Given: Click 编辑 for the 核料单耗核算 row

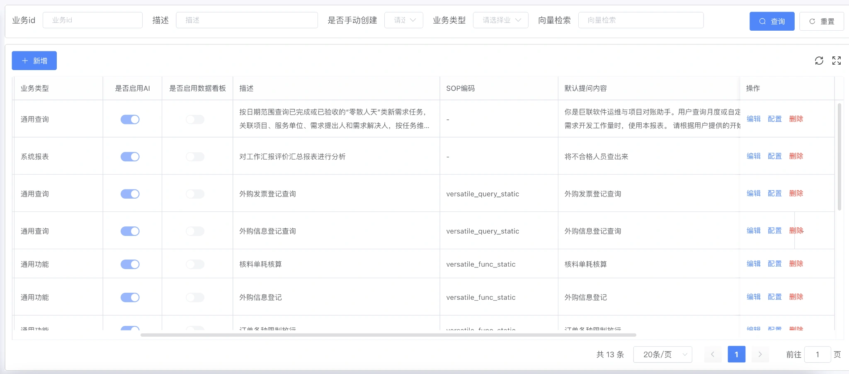Looking at the screenshot, I should click(x=754, y=264).
